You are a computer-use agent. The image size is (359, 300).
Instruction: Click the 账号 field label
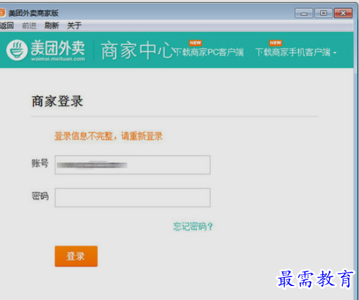point(40,164)
